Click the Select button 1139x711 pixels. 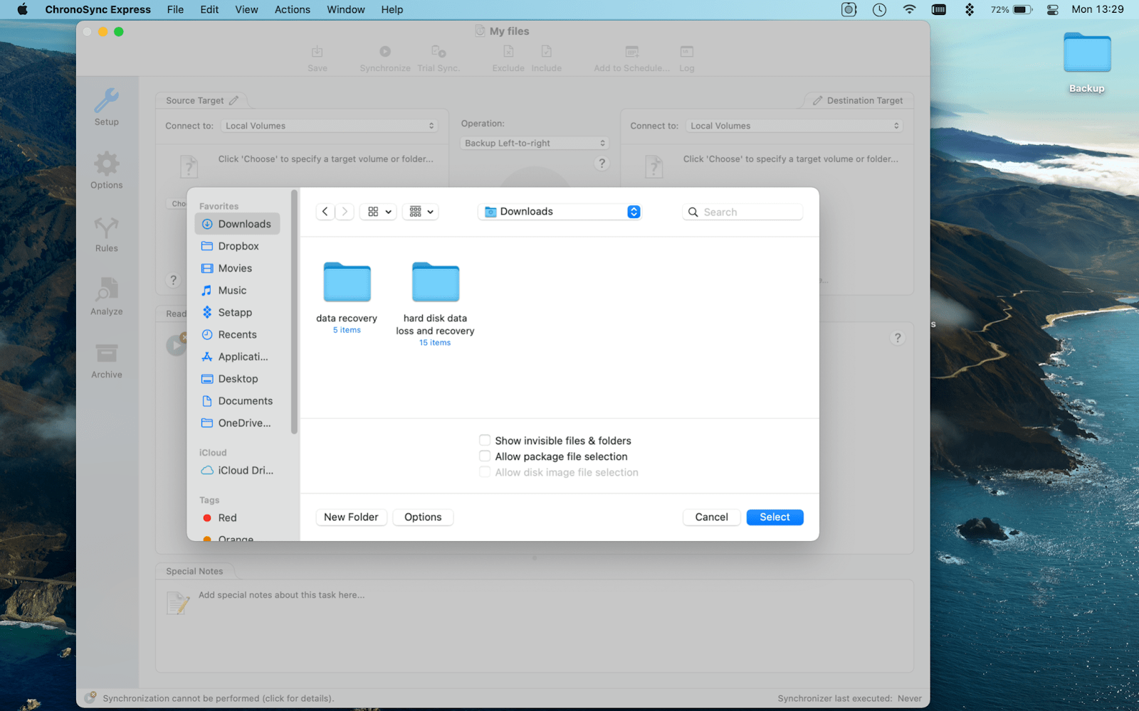[x=775, y=517]
